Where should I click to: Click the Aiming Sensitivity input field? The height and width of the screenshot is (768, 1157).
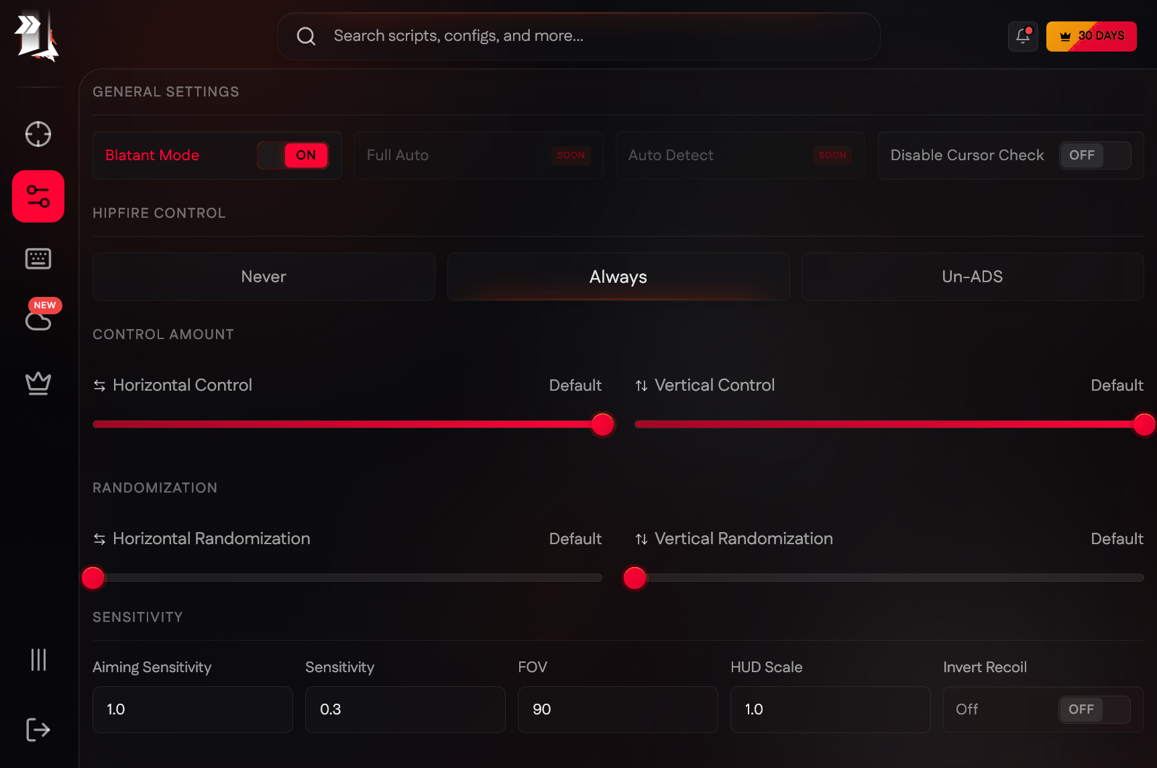click(x=192, y=710)
